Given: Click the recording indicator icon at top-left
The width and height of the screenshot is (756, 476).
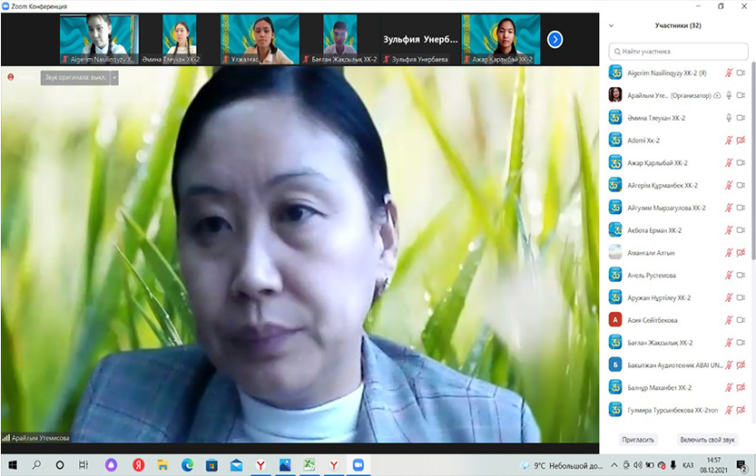Looking at the screenshot, I should click(11, 78).
